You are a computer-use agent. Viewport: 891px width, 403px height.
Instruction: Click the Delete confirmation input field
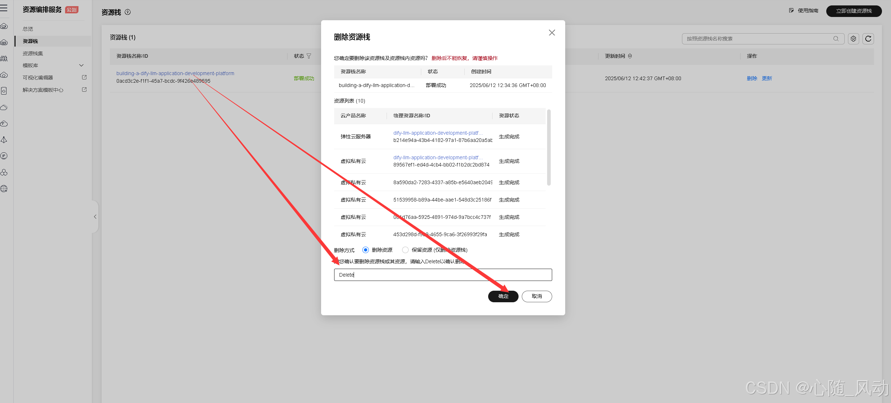443,275
